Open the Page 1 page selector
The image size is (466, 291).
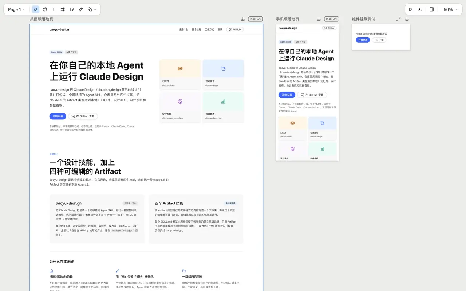[x=17, y=9]
